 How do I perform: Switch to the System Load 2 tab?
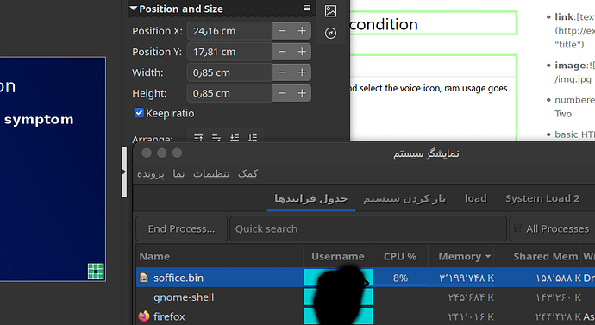click(x=542, y=199)
